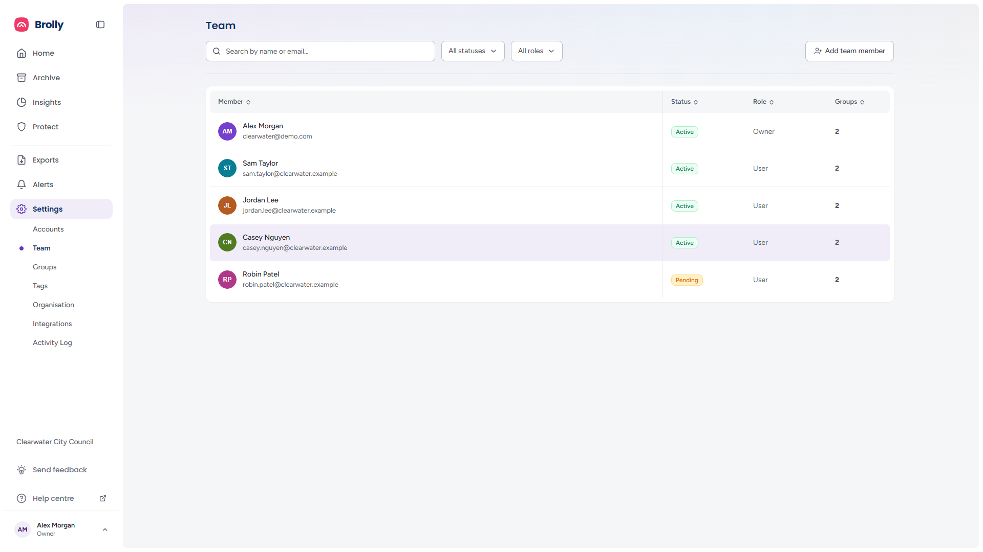The height and width of the screenshot is (552, 983).
Task: Click the search magnifier icon
Action: coord(217,51)
